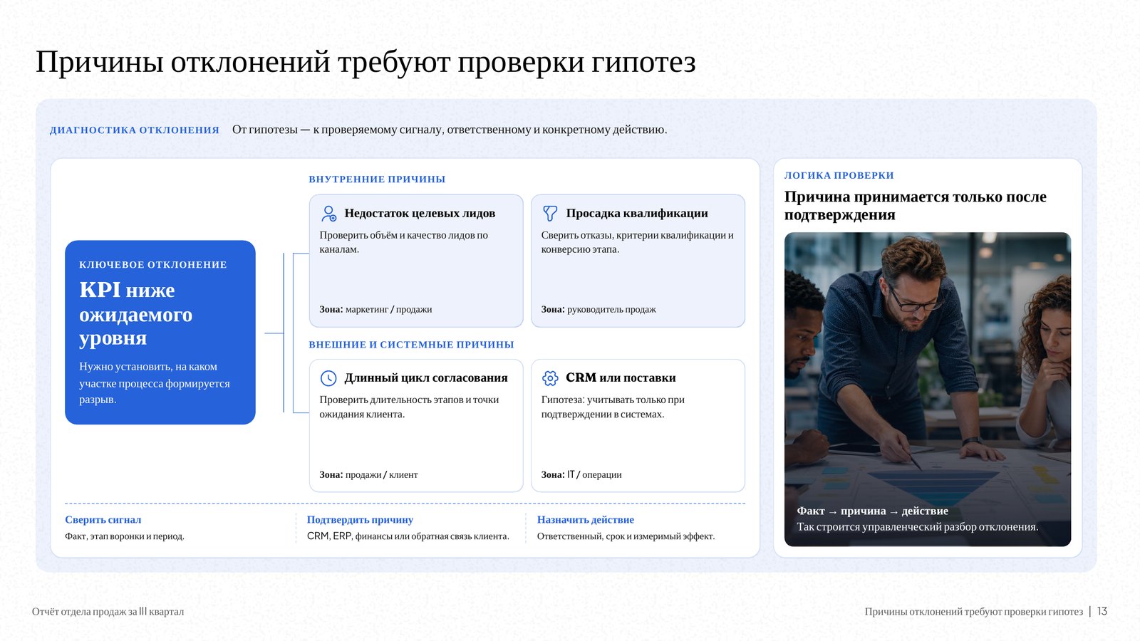This screenshot has width=1140, height=641.
Task: Select the heading 'Недостаток целевых лидов'
Action: click(x=420, y=213)
